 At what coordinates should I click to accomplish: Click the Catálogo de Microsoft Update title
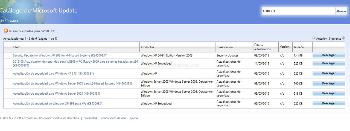(38, 11)
